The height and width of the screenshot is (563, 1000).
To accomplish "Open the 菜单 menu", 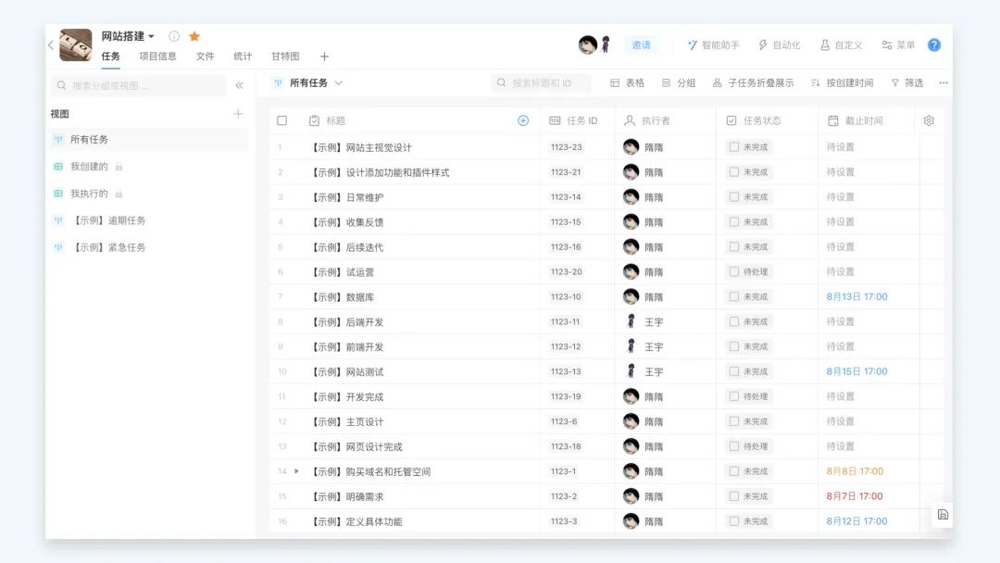I will (898, 44).
